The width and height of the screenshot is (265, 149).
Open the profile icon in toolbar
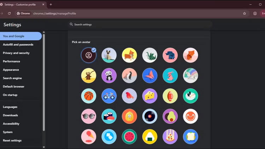coord(255,13)
